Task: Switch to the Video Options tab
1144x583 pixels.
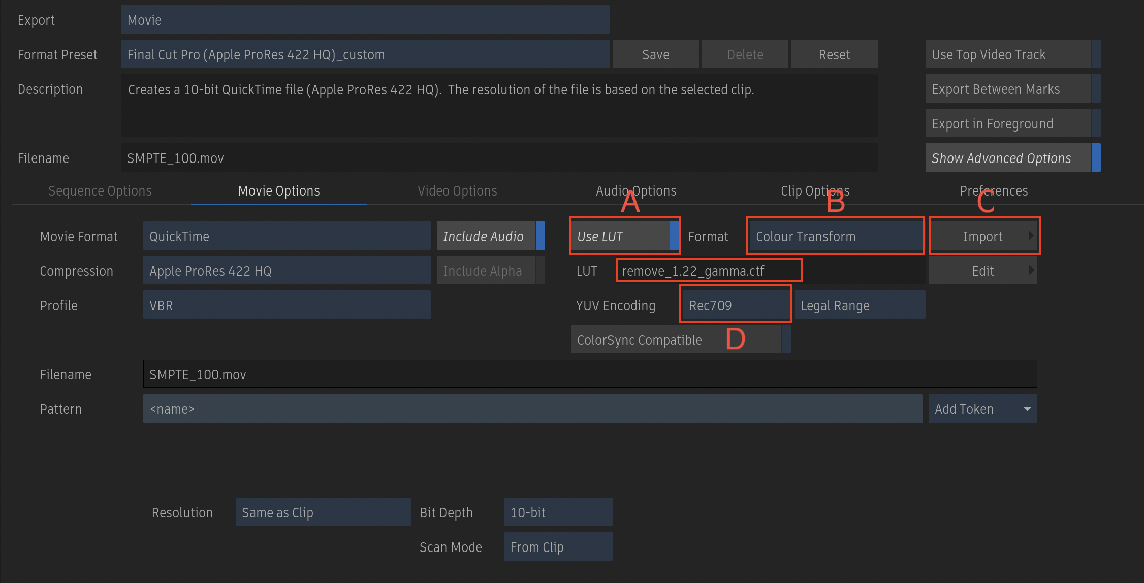Action: pos(457,191)
